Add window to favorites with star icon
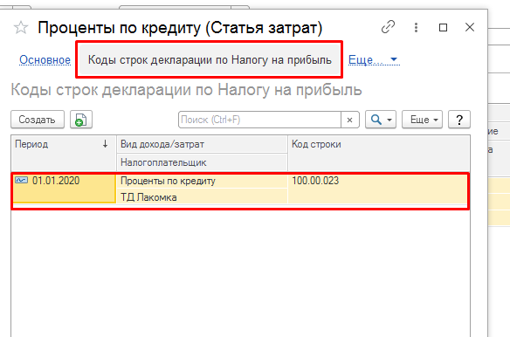 click(x=21, y=28)
